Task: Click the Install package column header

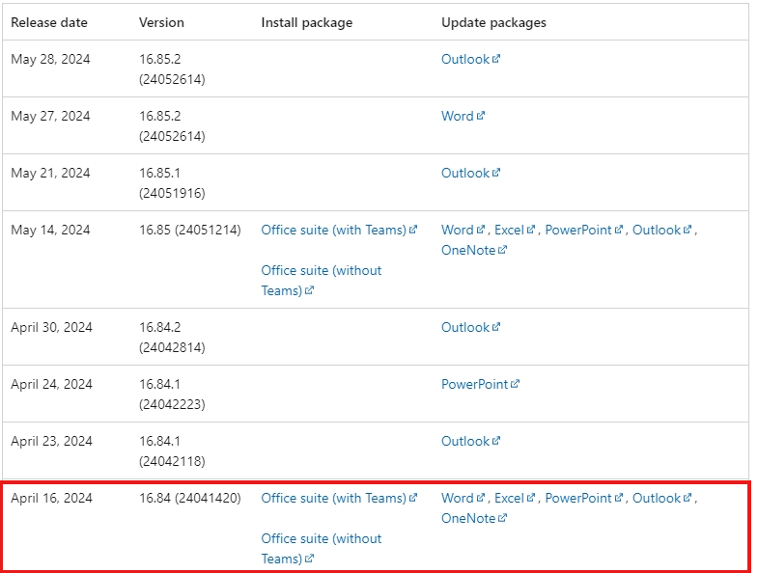Action: pyautogui.click(x=306, y=23)
